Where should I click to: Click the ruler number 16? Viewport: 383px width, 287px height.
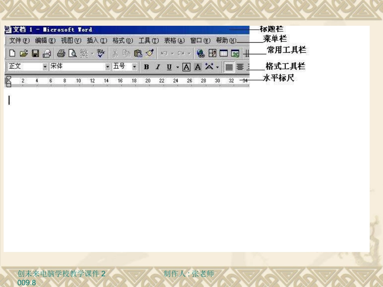pos(120,81)
